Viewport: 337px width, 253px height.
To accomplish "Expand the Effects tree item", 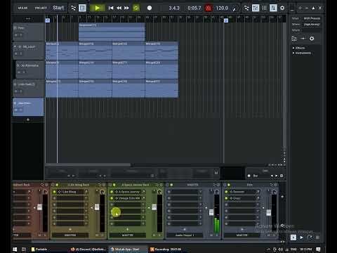I will pyautogui.click(x=293, y=48).
